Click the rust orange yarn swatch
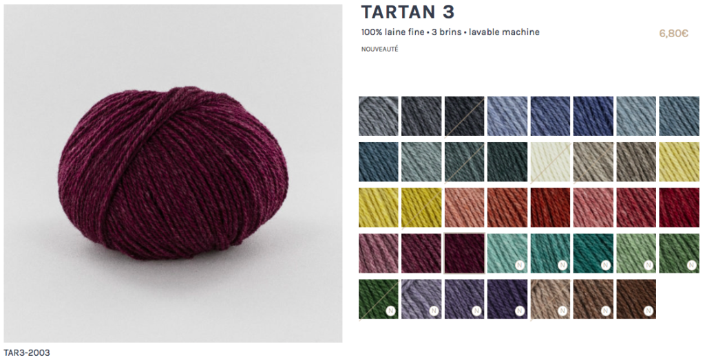The image size is (705, 362). 507,207
